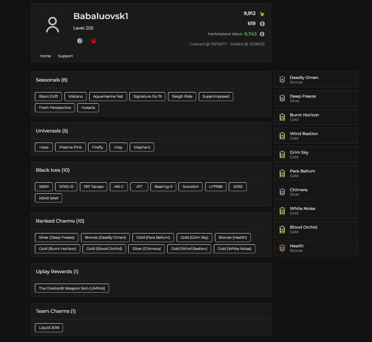The width and height of the screenshot is (372, 342).
Task: Open the Wind Bastion Gold rank entry
Action: [316, 135]
